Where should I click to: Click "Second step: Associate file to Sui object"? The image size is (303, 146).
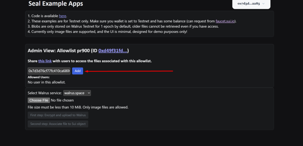pyautogui.click(x=58, y=124)
